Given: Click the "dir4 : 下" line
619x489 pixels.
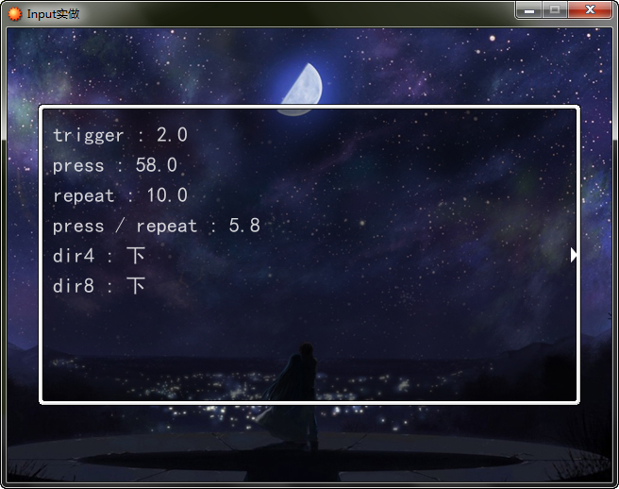Looking at the screenshot, I should [99, 256].
